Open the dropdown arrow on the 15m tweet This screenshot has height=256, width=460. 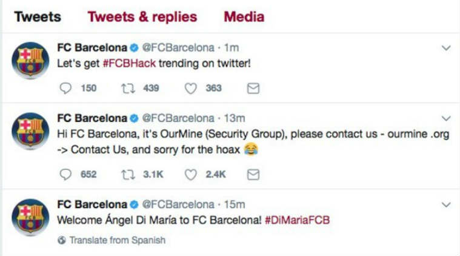tap(446, 204)
